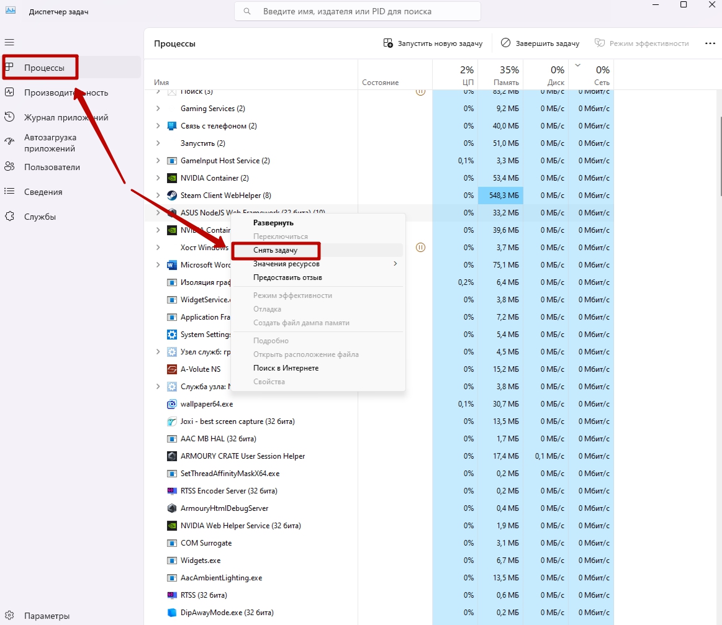Select the SetThreadAffinityMaskX64.exe row
This screenshot has height=625, width=722.
[379, 474]
